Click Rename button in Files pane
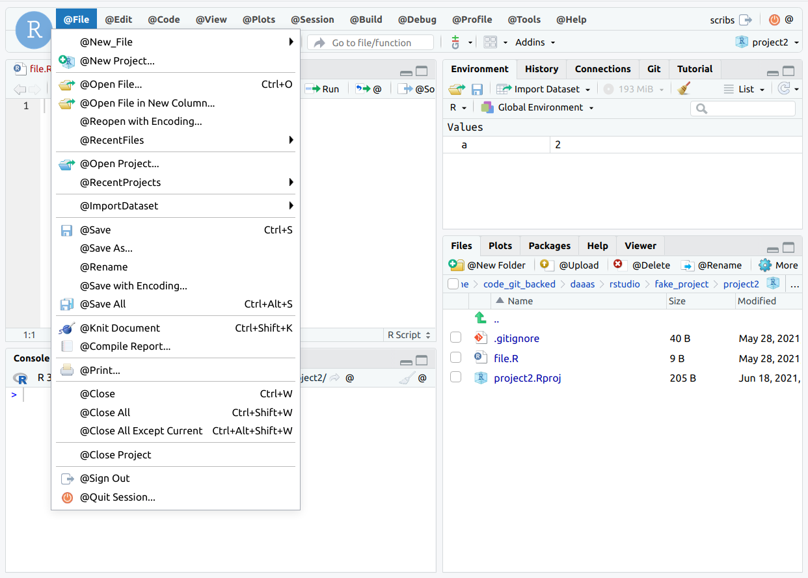808x578 pixels. (711, 265)
